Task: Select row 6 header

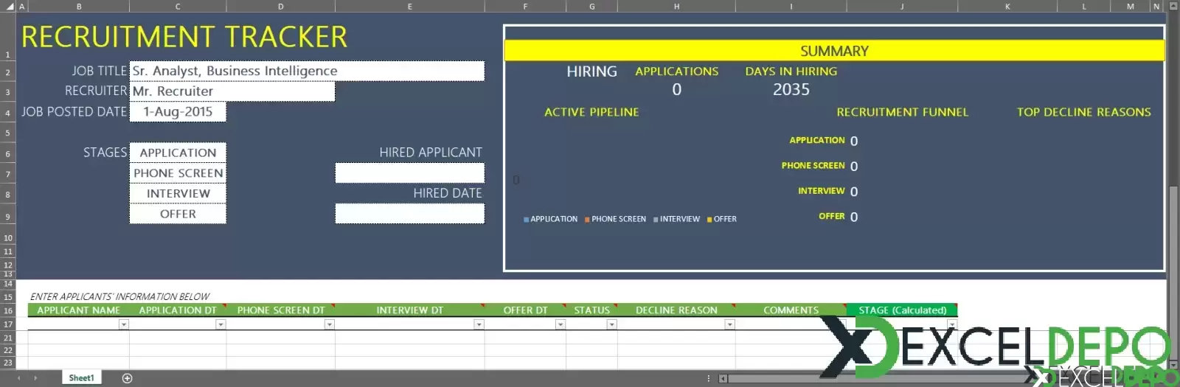Action: 7,153
